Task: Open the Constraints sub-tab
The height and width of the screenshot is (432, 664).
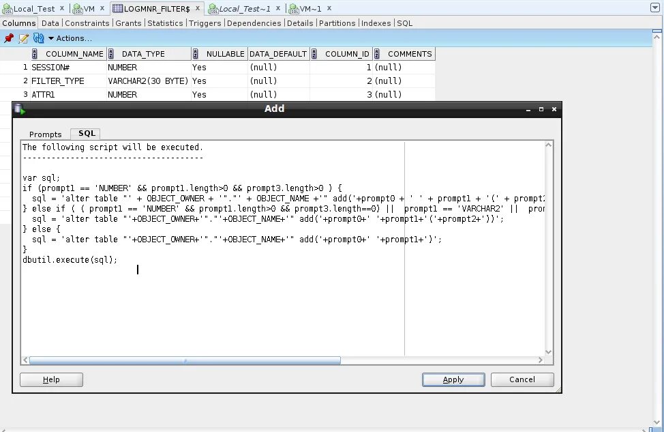Action: [x=87, y=23]
